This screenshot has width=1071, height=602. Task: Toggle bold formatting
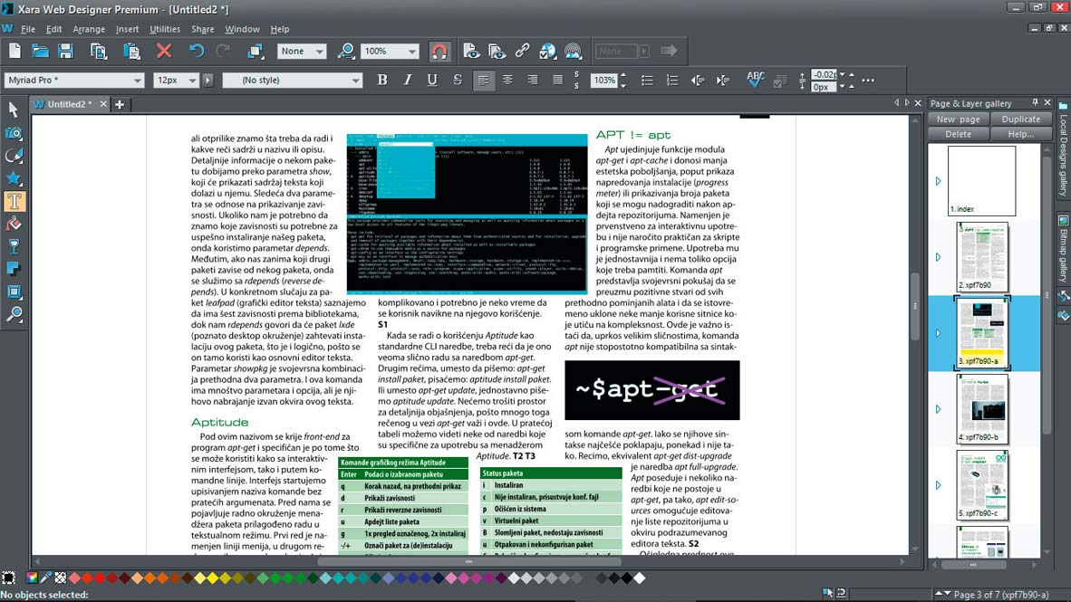(382, 80)
